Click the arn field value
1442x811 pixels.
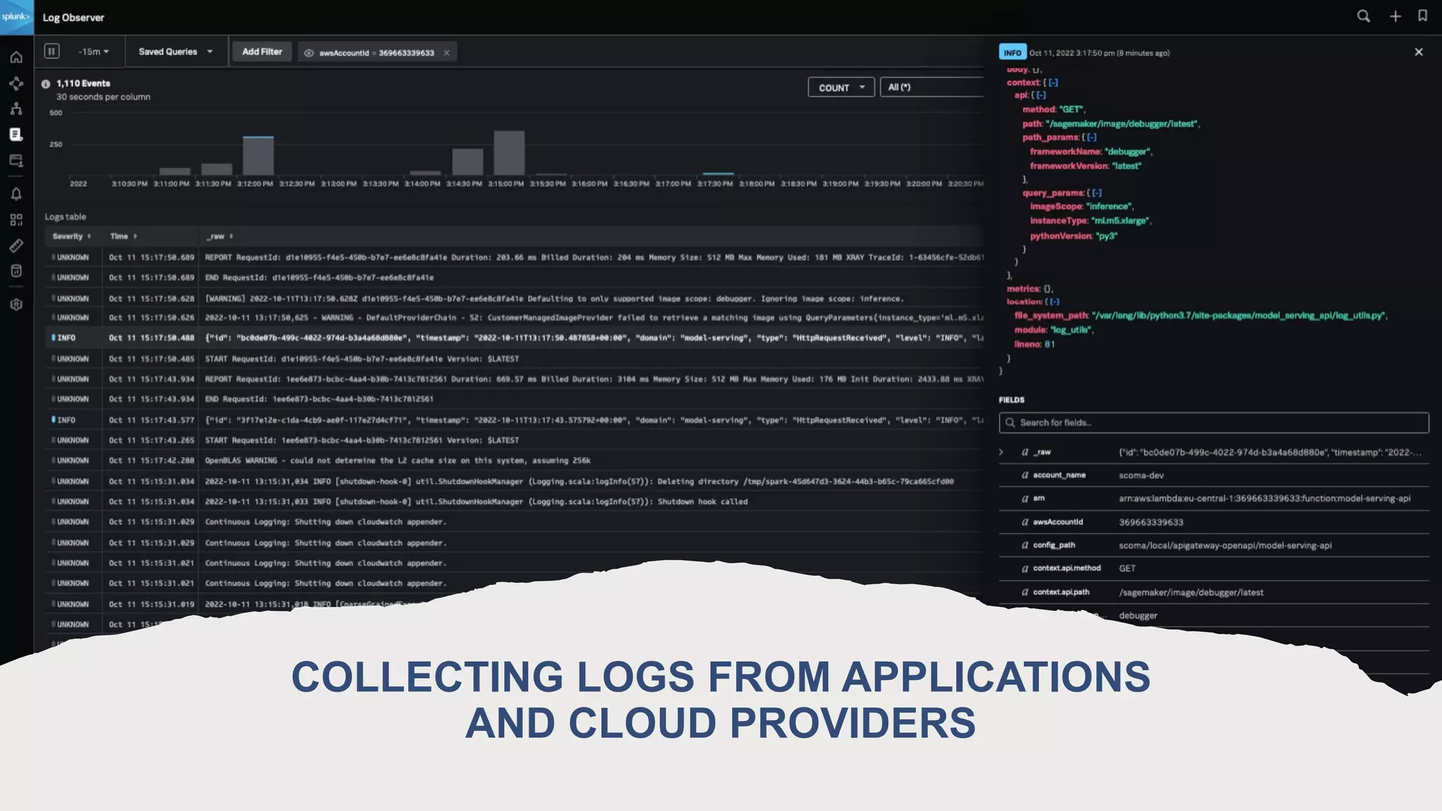[1265, 498]
